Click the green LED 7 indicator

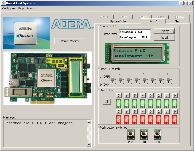click(x=119, y=103)
